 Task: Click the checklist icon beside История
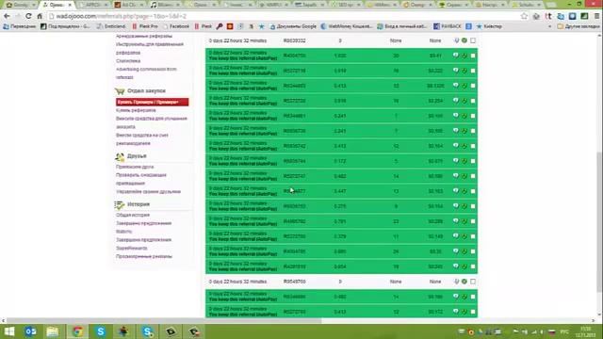click(x=120, y=205)
